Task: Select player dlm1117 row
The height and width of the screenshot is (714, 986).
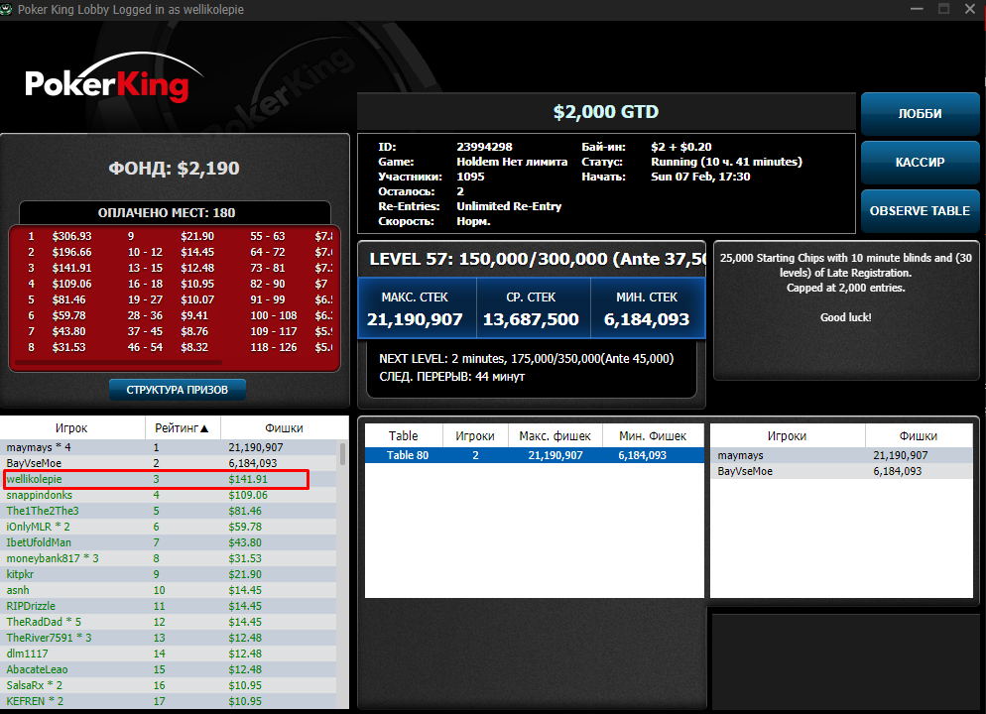Action: [x=169, y=654]
